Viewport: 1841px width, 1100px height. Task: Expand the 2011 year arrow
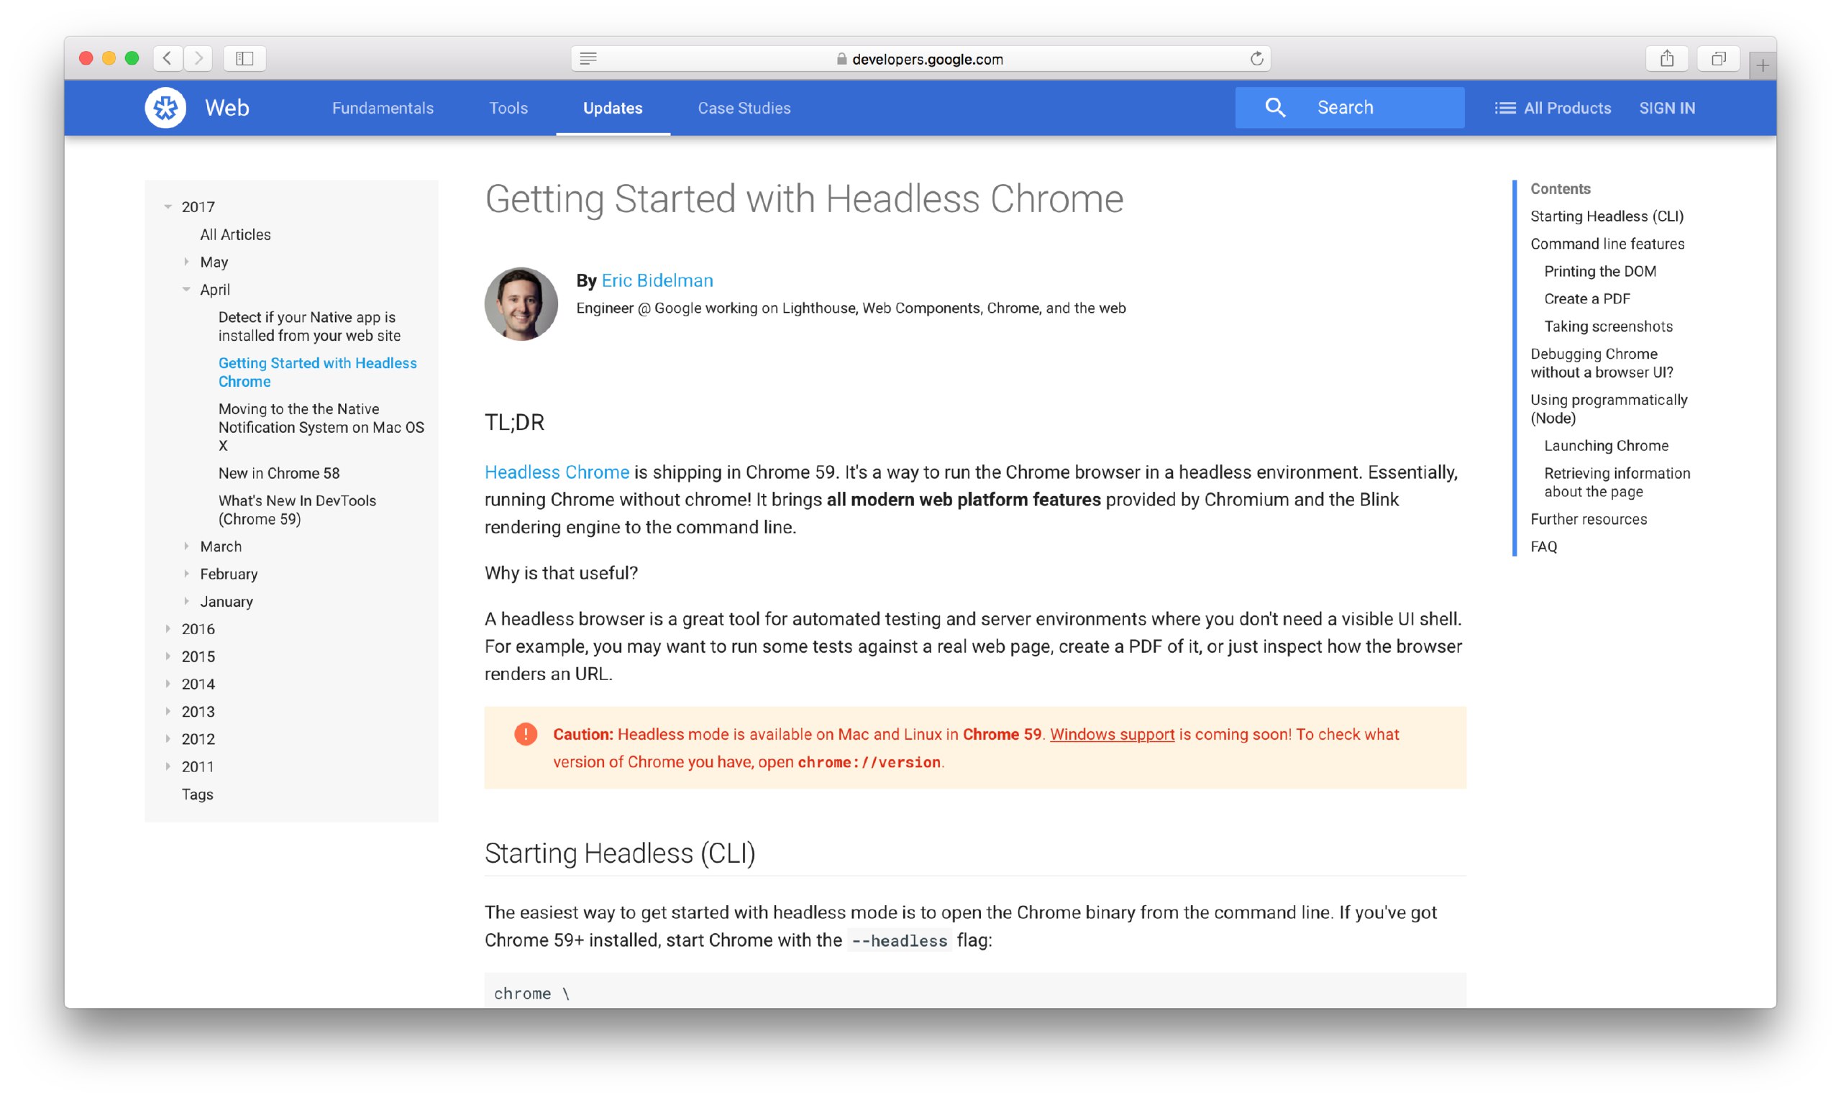tap(168, 766)
